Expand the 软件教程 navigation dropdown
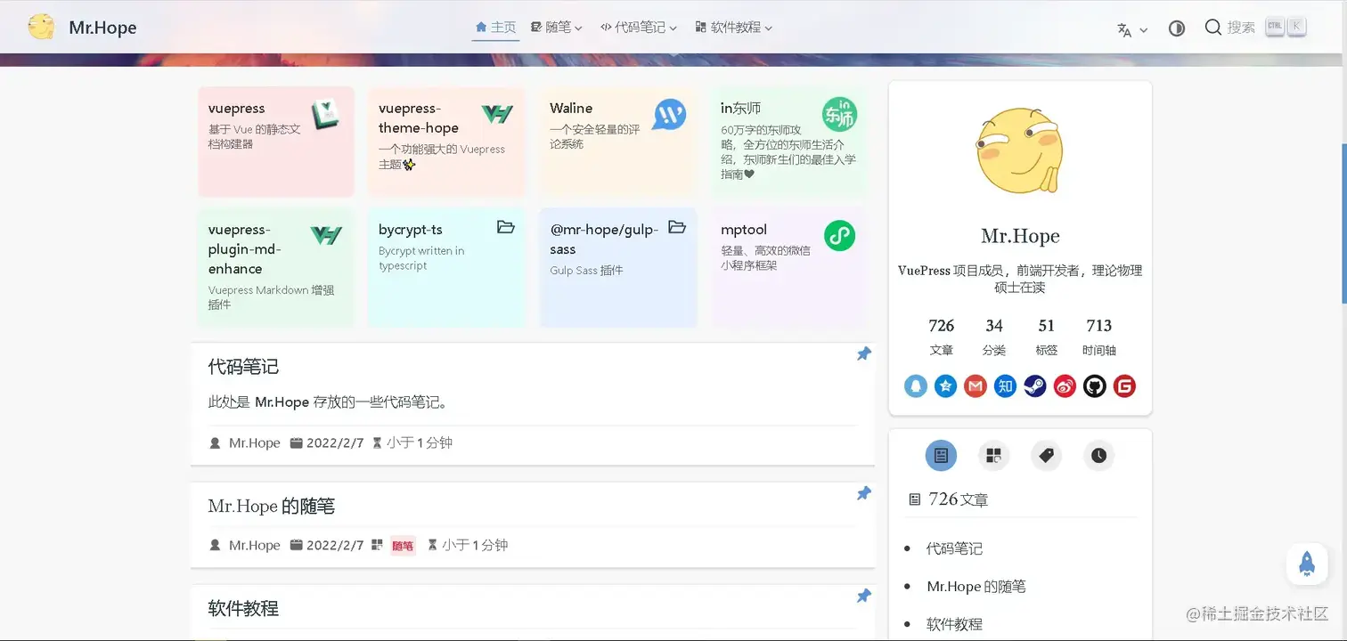The height and width of the screenshot is (641, 1347). point(733,28)
